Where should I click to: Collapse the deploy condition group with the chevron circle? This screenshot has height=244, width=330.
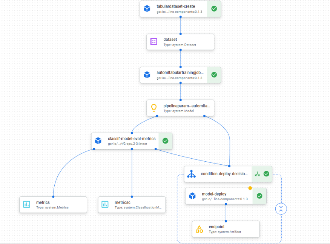click(281, 208)
